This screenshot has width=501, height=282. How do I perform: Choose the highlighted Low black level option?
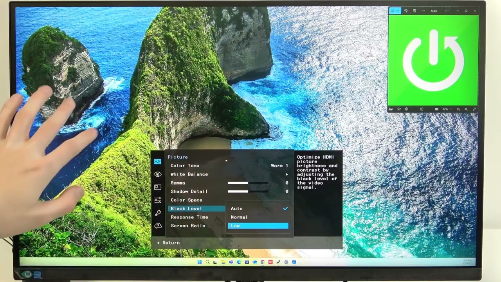[258, 226]
